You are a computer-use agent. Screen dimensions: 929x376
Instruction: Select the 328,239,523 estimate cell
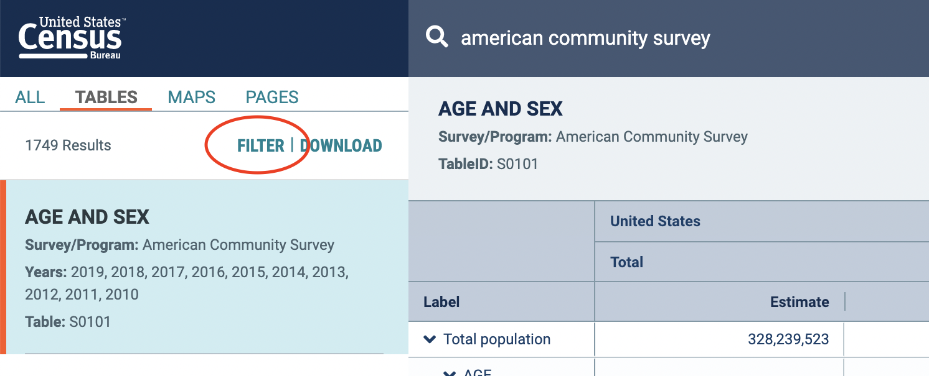[x=788, y=339]
